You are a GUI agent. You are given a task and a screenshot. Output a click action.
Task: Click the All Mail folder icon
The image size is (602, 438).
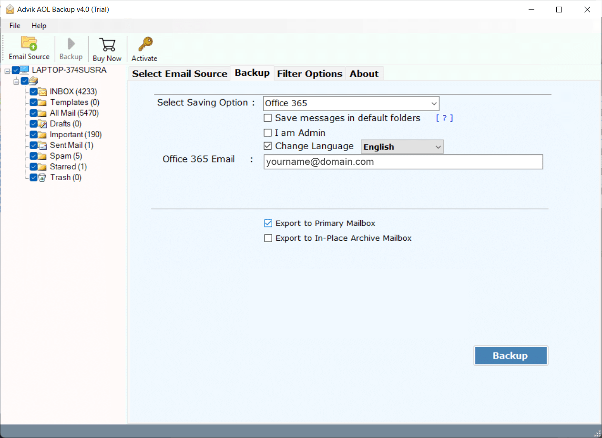click(x=42, y=113)
